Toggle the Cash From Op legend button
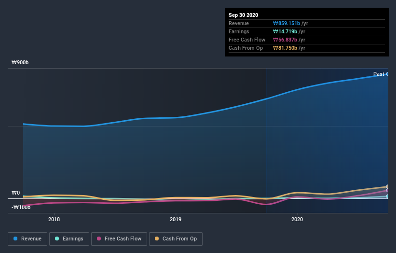This screenshot has height=253, width=396. [176, 239]
